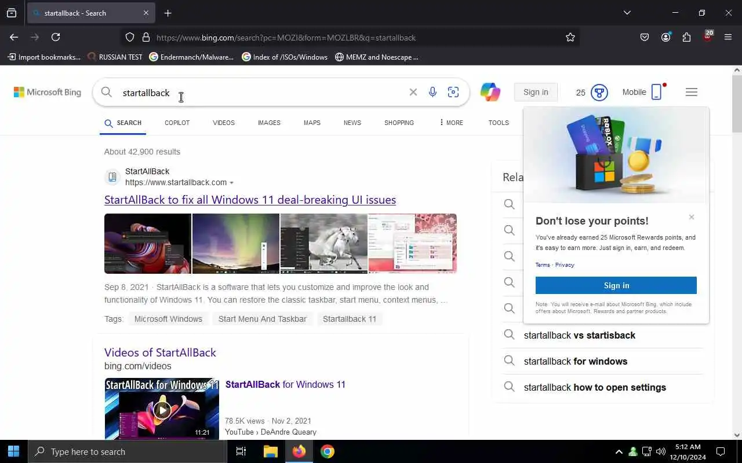
Task: Clear the search query with the X
Action: (413, 92)
